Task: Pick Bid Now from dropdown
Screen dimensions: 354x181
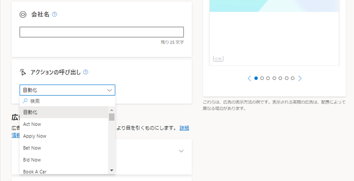Action: click(x=32, y=160)
